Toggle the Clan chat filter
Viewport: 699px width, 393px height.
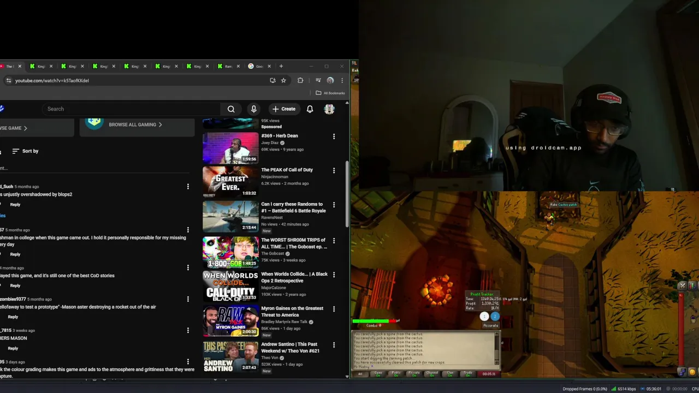450,373
